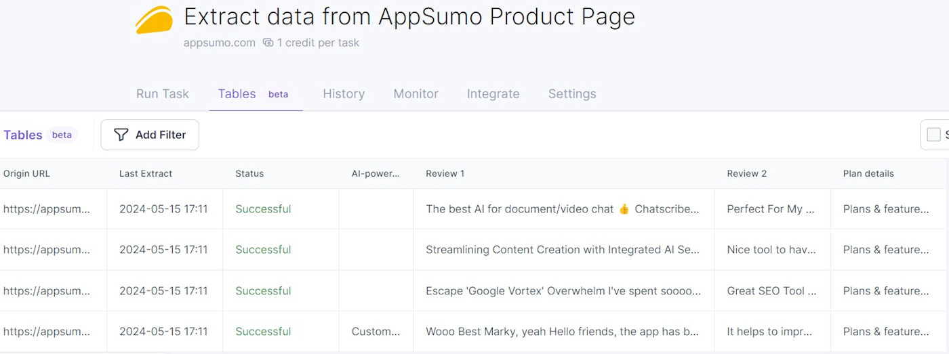
Task: Open the first row's Origin URL link
Action: coord(46,209)
